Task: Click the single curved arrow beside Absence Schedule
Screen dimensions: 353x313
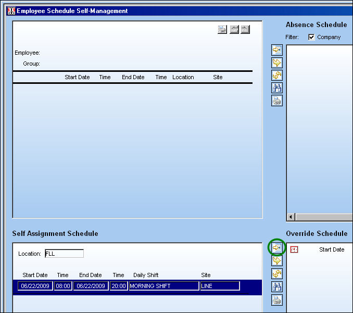Action: click(x=276, y=62)
